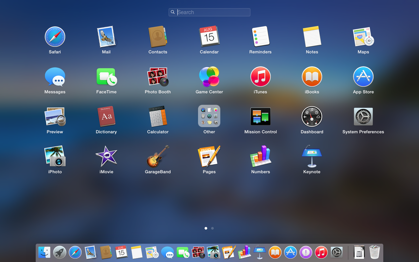Expand the Other apps folder
The image size is (419, 262).
(x=209, y=116)
